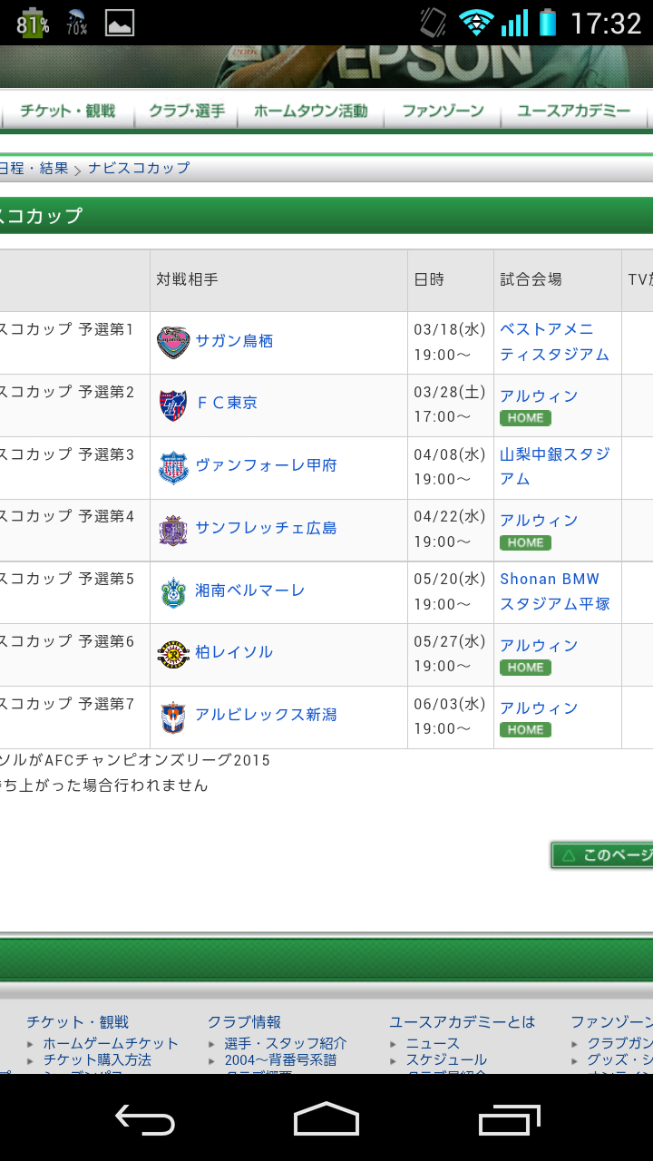Image resolution: width=653 pixels, height=1161 pixels.
Task: Tap the Kashiwa Reysol crest icon
Action: [x=173, y=653]
